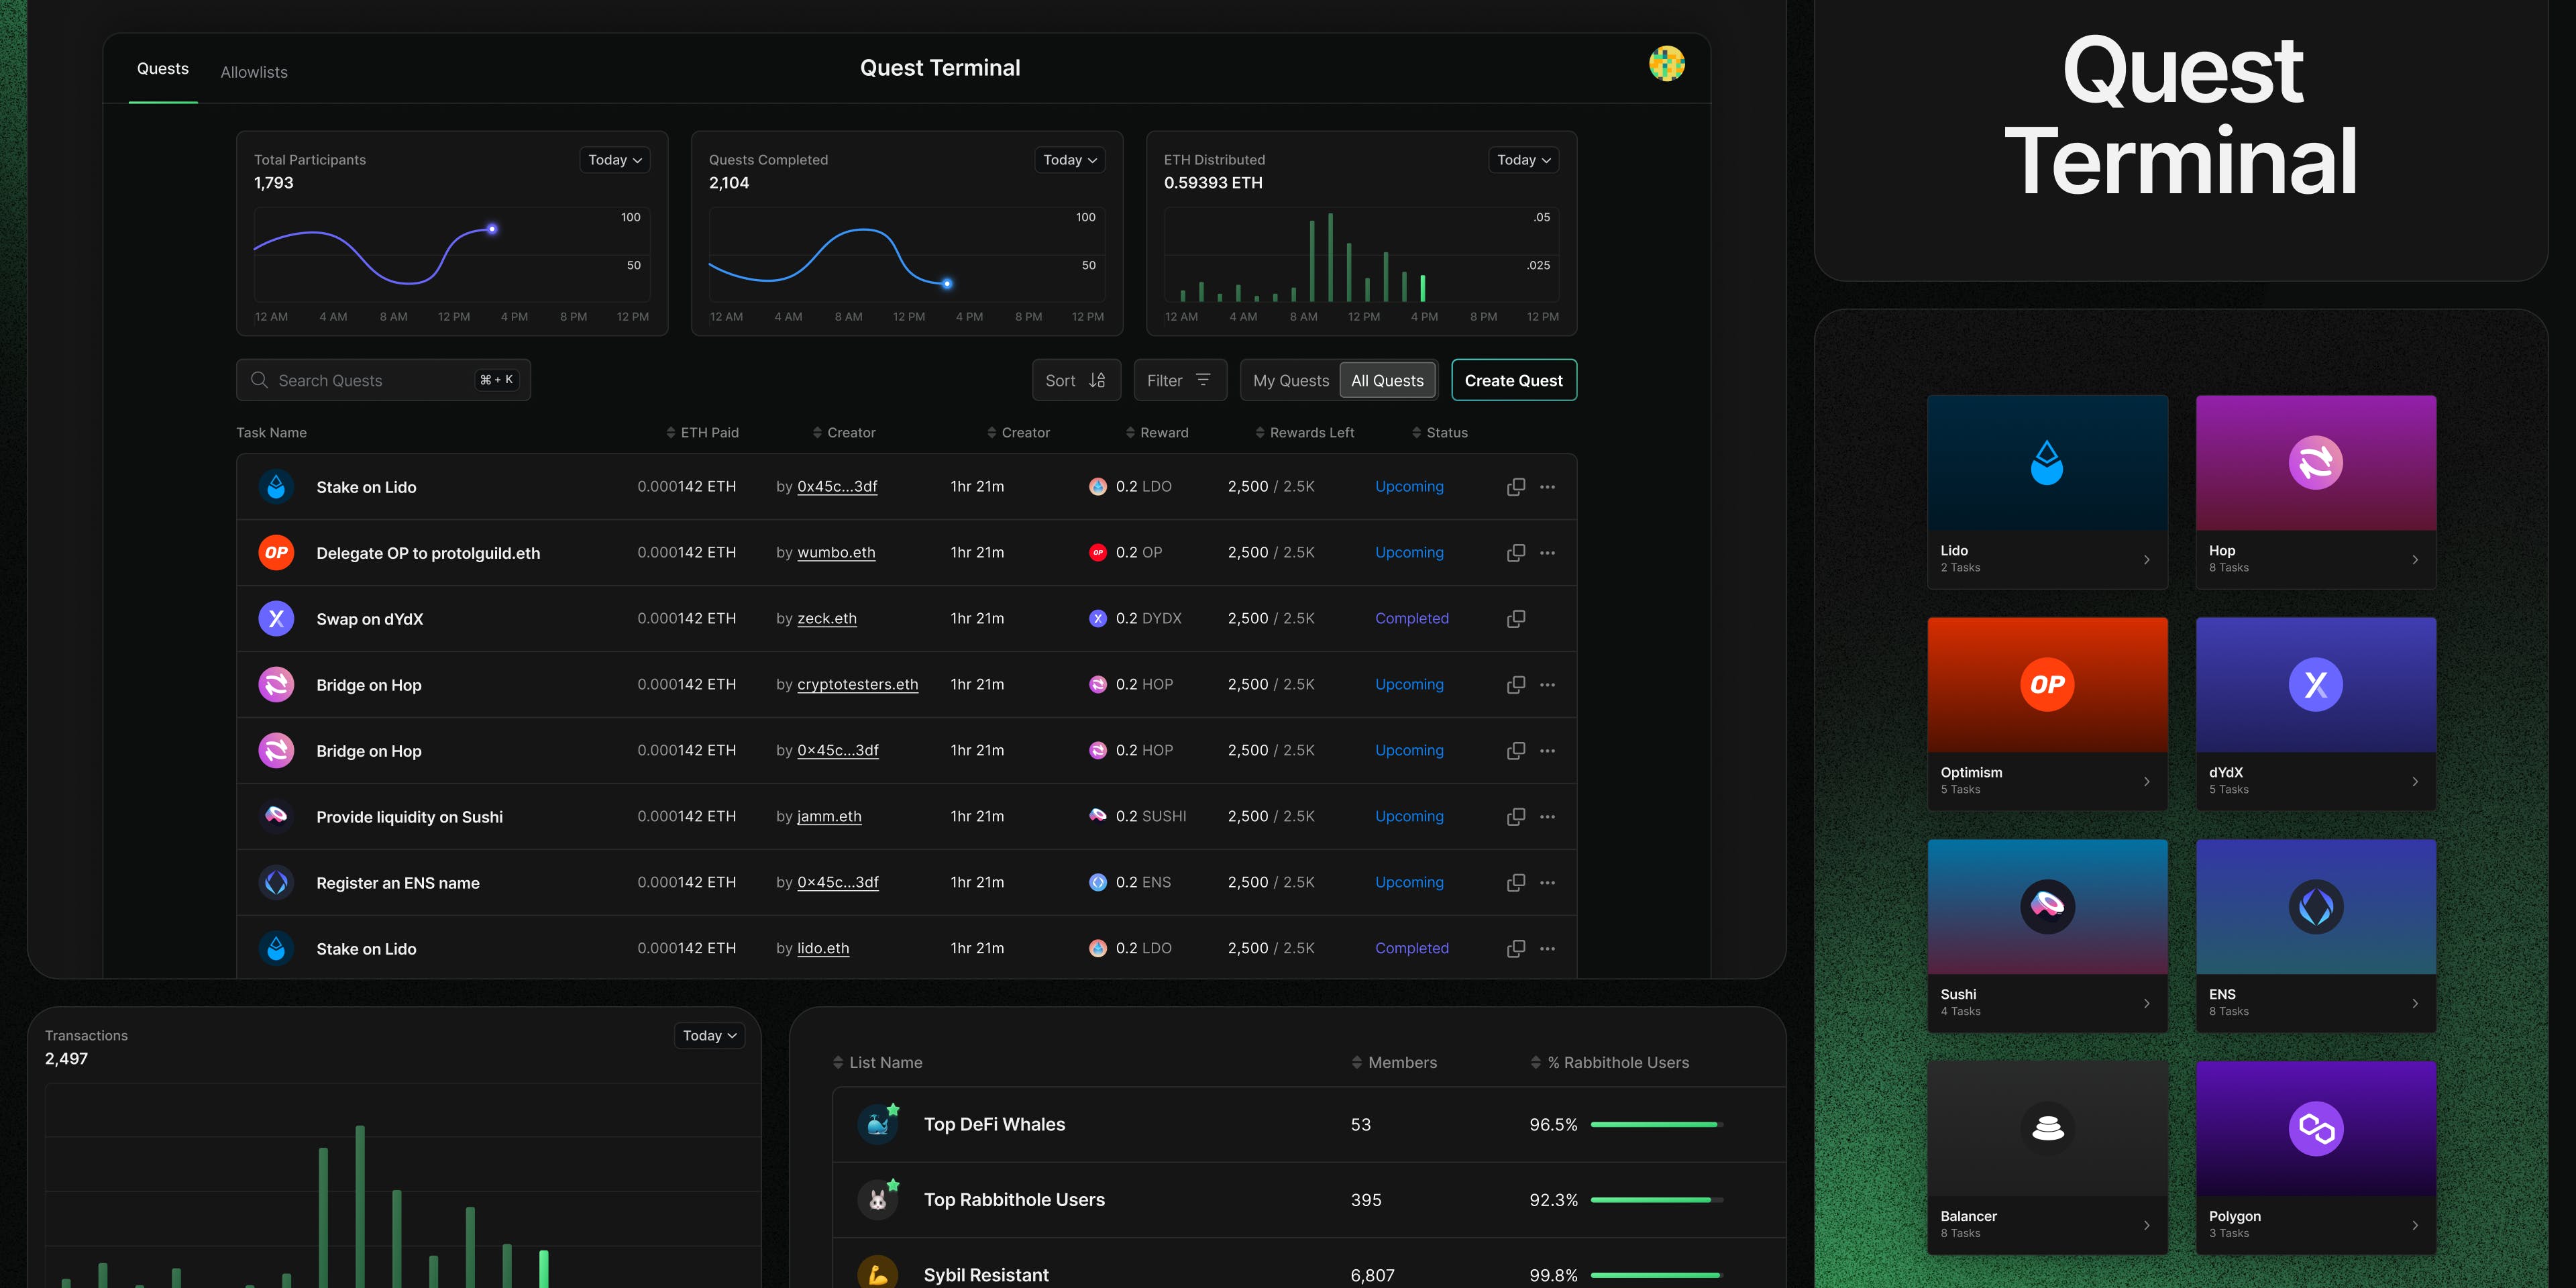Screen dimensions: 2576x1288
Task: Open Today dropdown in ETH Distributed card
Action: tap(1524, 160)
